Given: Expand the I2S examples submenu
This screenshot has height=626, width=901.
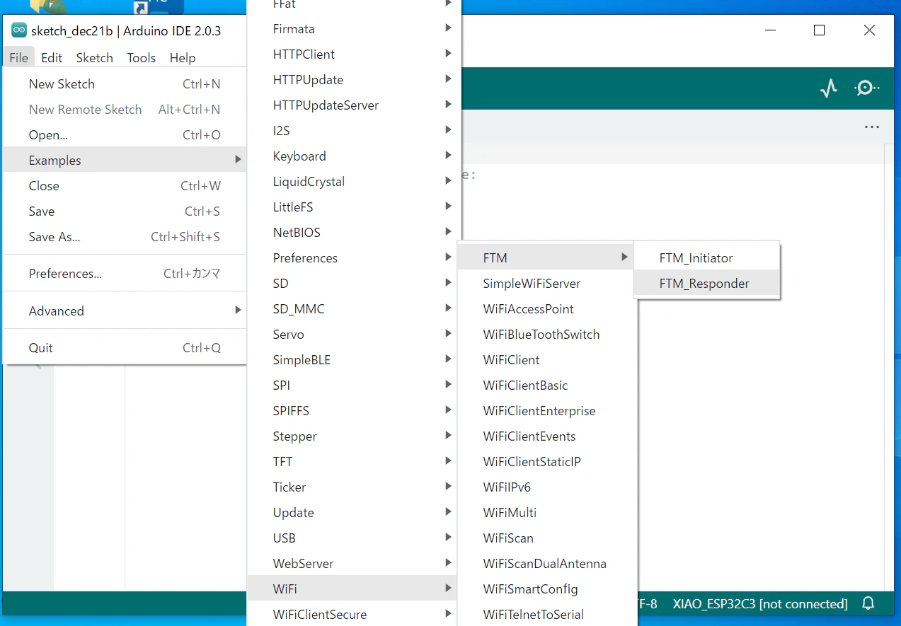Looking at the screenshot, I should click(x=354, y=131).
